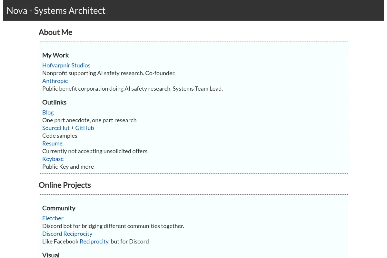This screenshot has width=387, height=258.
Task: Open the Anthropic link
Action: pos(55,81)
